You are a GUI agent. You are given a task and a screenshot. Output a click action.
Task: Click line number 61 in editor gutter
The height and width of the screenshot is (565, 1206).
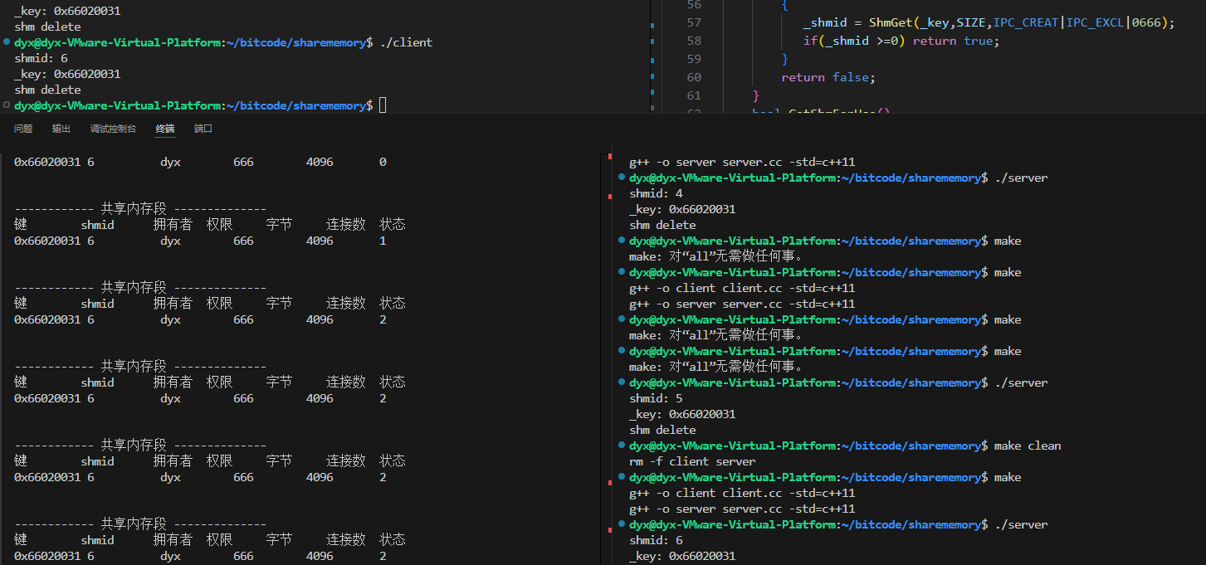pyautogui.click(x=694, y=95)
